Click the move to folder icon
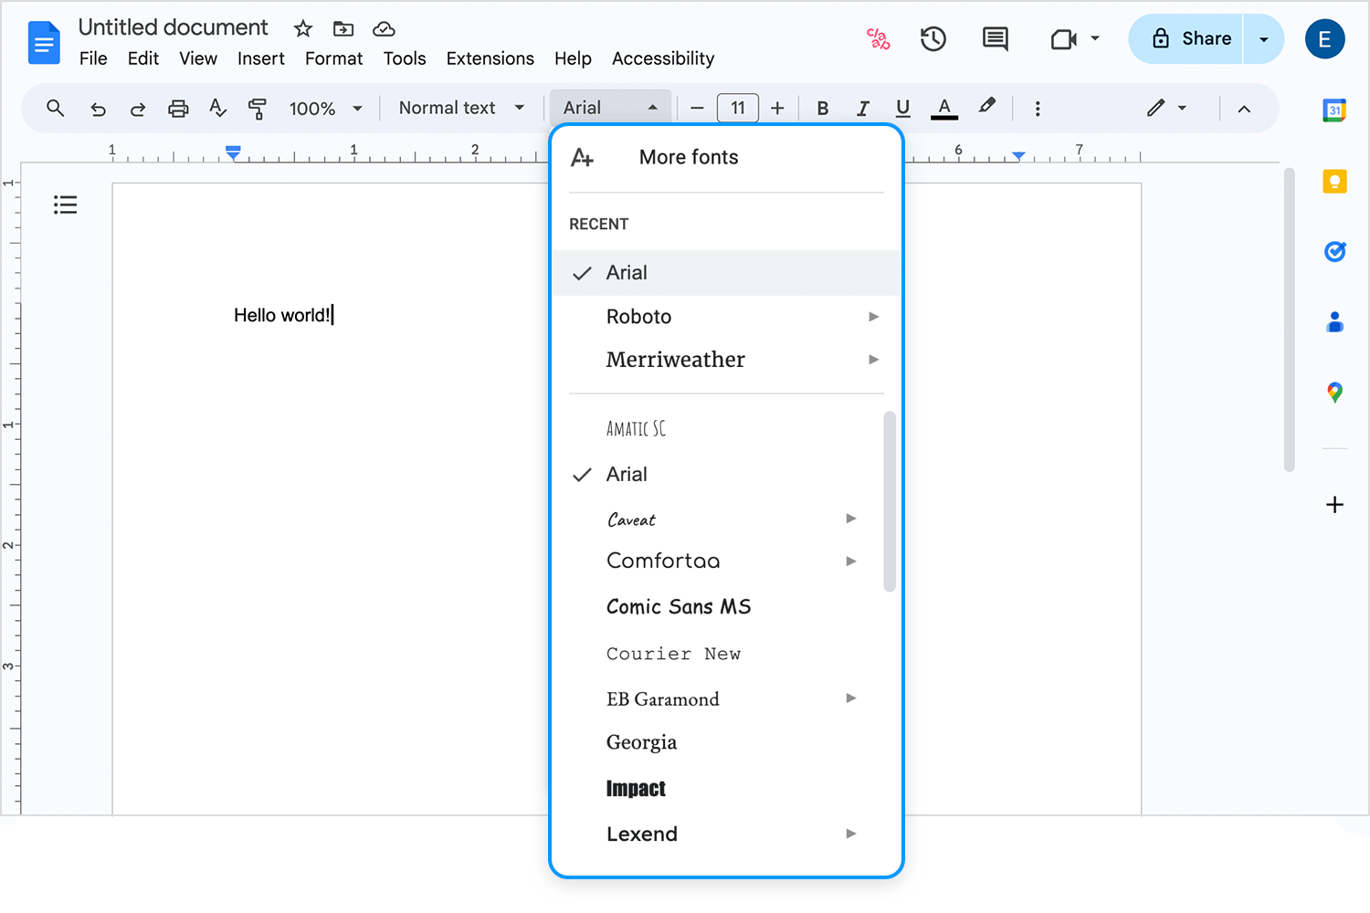 (x=343, y=29)
